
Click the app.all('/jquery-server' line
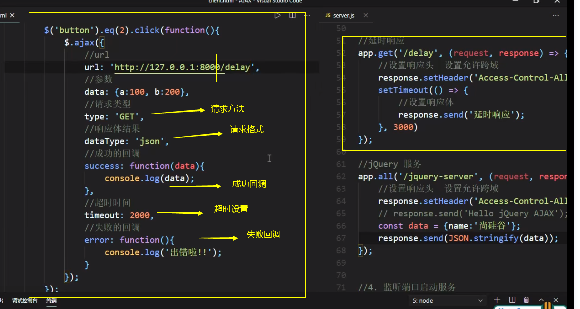(462, 177)
